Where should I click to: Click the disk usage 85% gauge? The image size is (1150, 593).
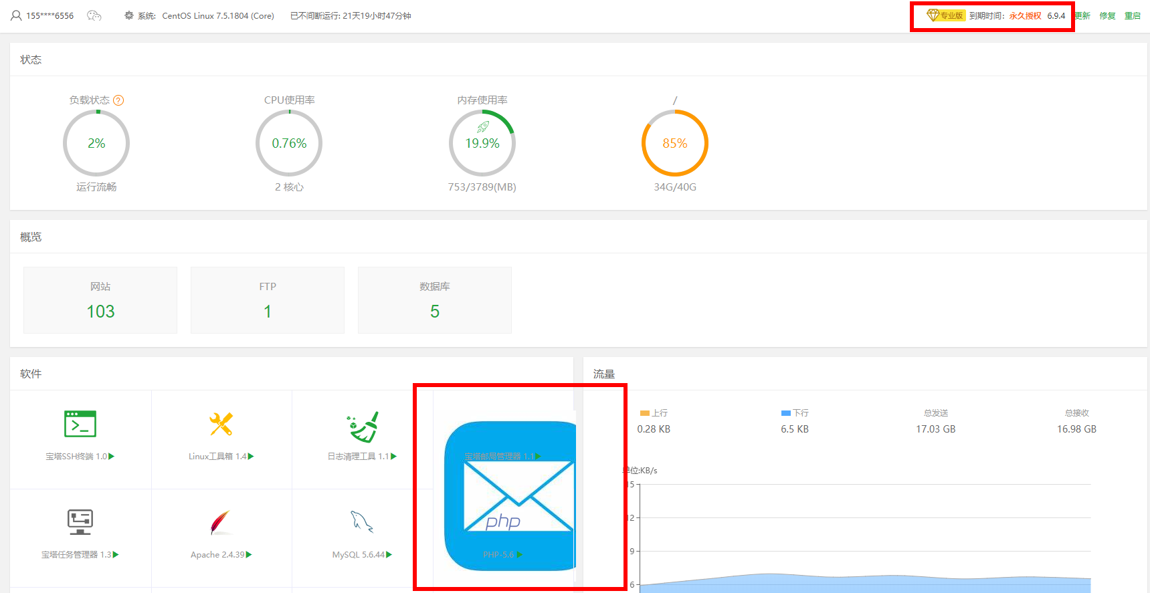coord(675,143)
